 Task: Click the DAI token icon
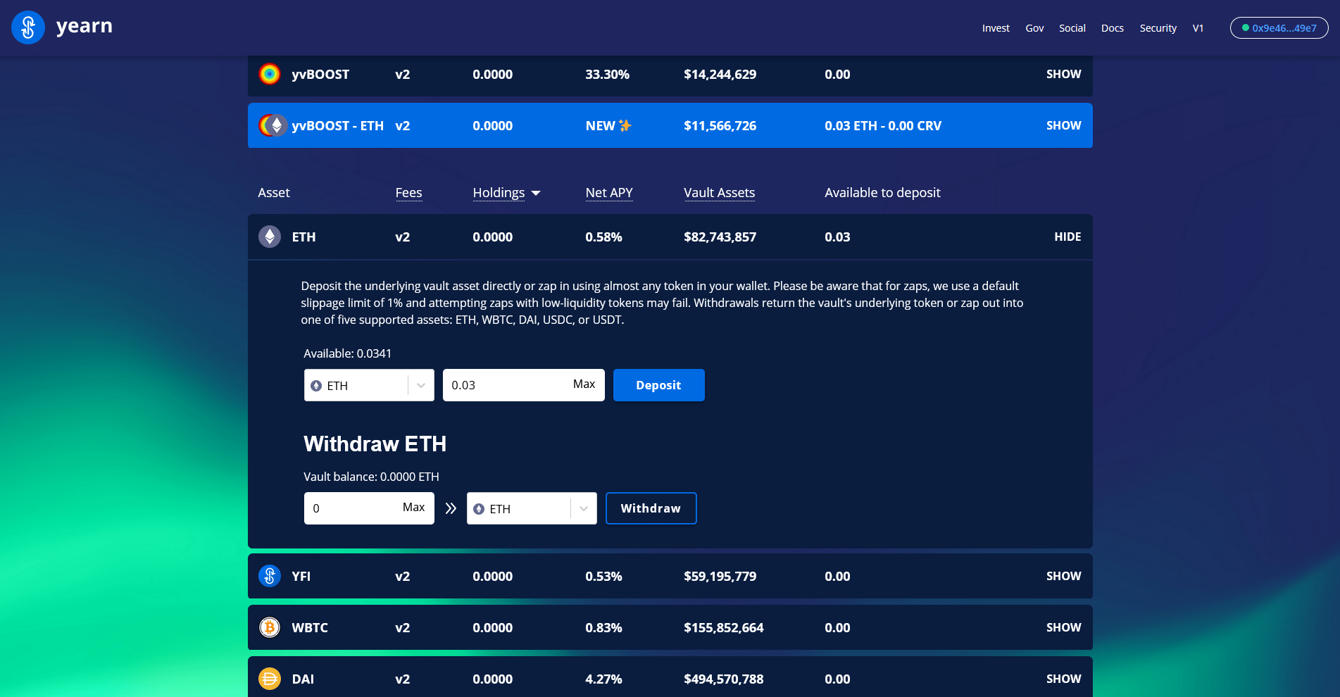click(x=270, y=679)
